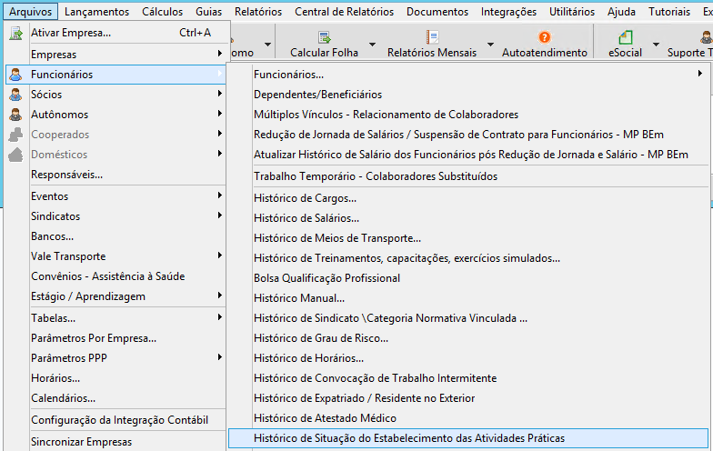713x451 pixels.
Task: Click the Cooperados greyed icon
Action: pos(15,135)
